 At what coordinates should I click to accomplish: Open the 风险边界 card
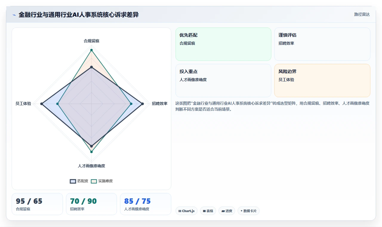pyautogui.click(x=322, y=81)
